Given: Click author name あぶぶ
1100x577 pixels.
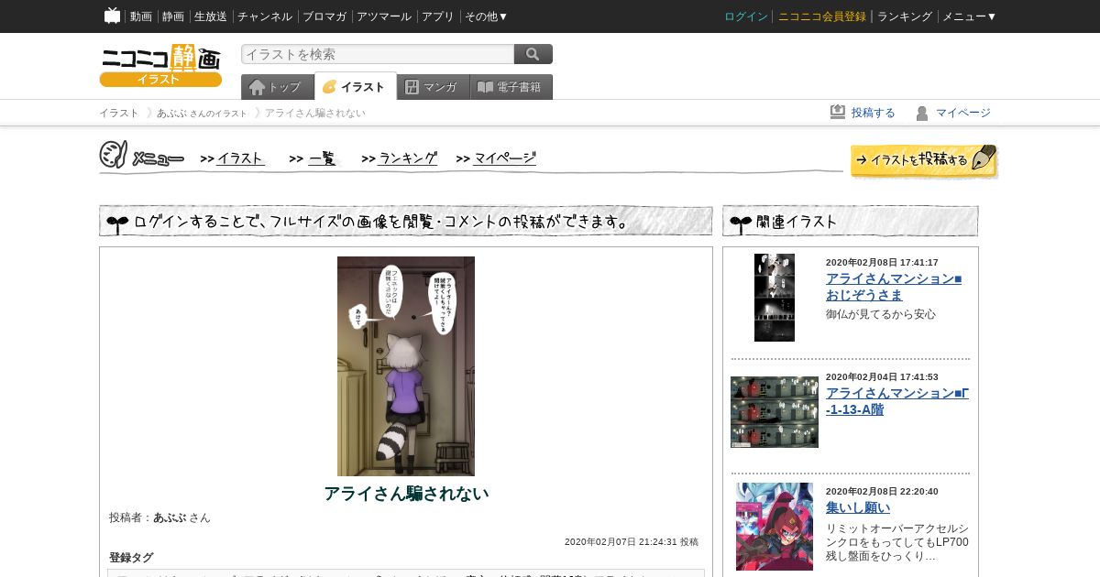Looking at the screenshot, I should point(170,517).
